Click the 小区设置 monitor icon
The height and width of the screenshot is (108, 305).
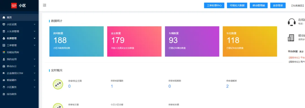click(x=4, y=25)
